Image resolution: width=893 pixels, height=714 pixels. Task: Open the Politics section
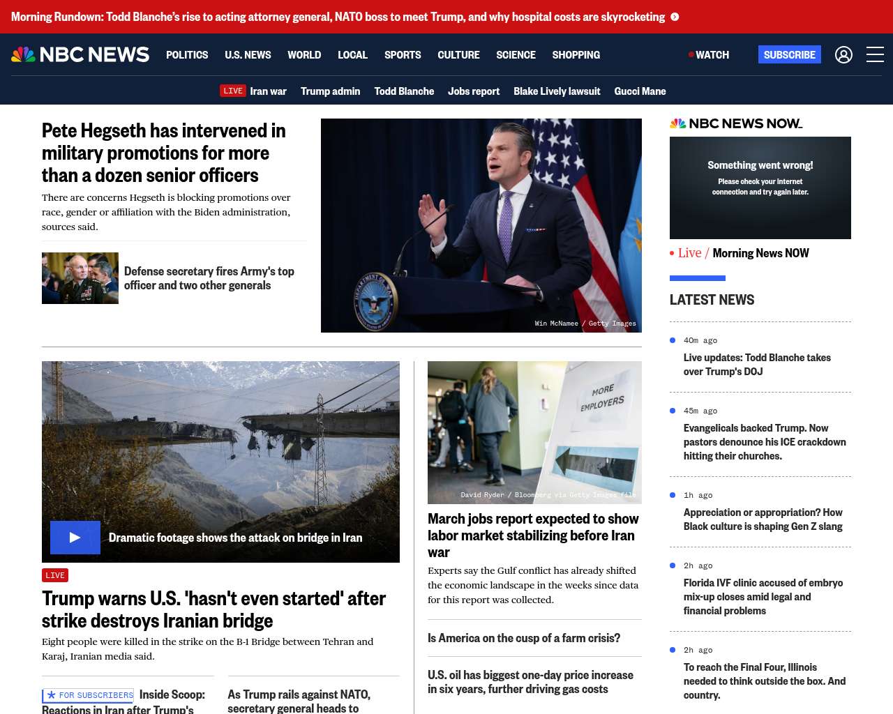(x=187, y=54)
